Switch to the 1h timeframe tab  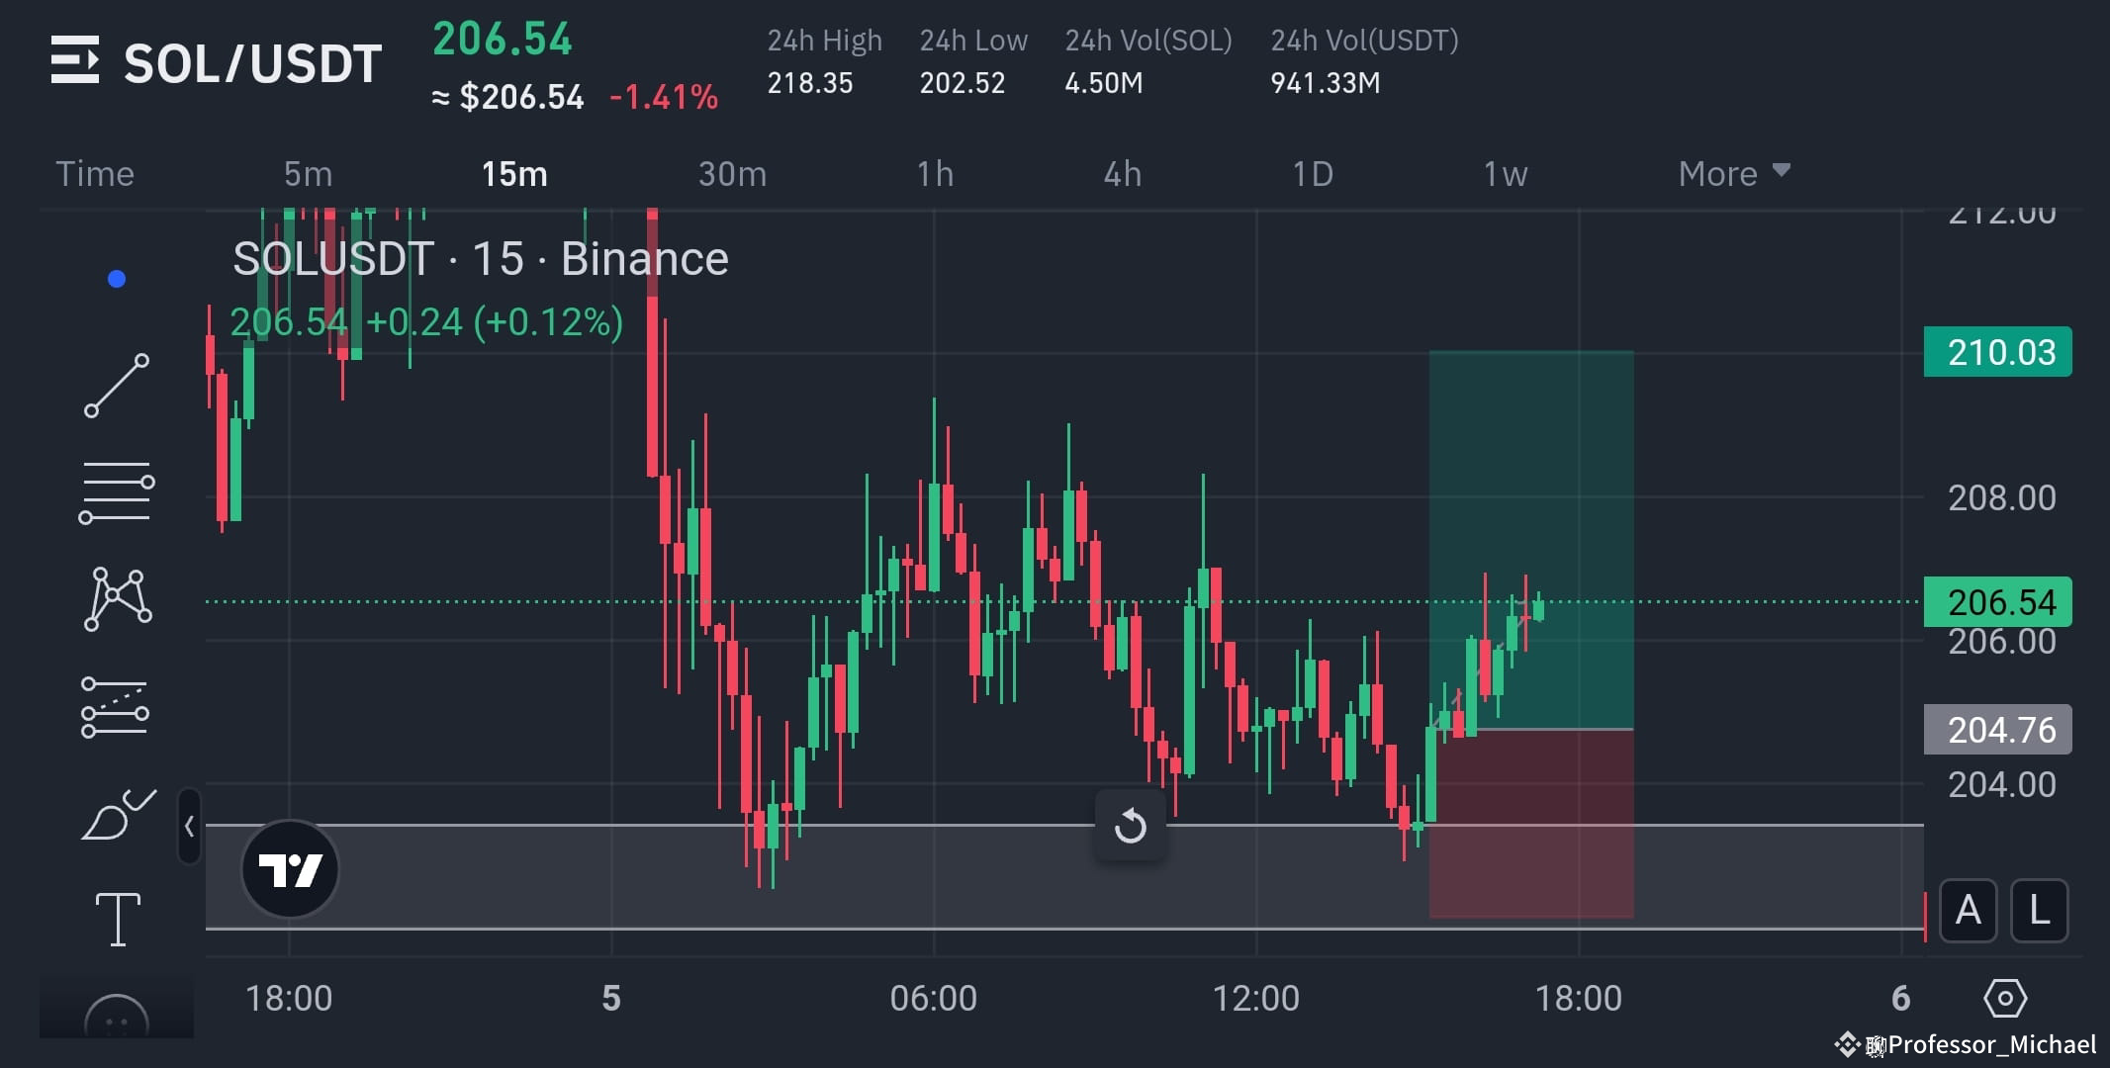coord(934,173)
